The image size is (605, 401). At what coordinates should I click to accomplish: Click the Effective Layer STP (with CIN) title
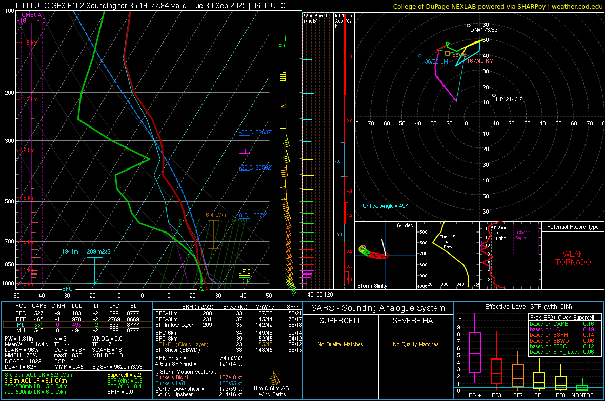[x=528, y=307]
